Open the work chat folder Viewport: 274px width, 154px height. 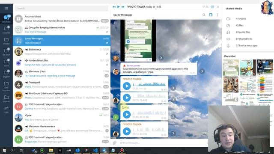tap(6, 63)
